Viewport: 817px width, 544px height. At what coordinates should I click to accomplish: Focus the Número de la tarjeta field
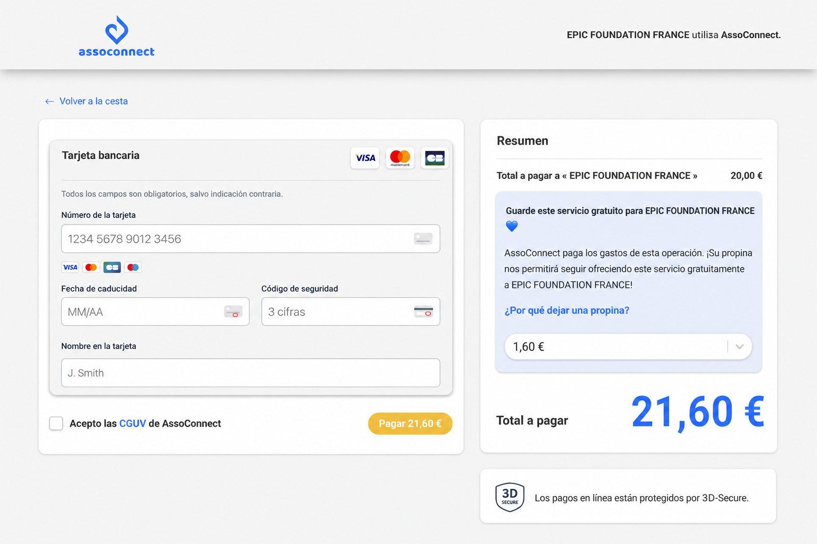pos(251,239)
